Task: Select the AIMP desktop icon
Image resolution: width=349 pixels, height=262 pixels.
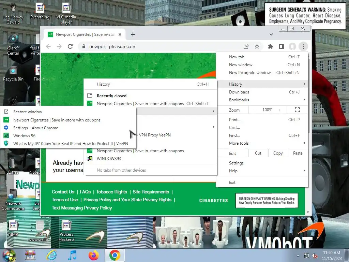Action: 13,229
